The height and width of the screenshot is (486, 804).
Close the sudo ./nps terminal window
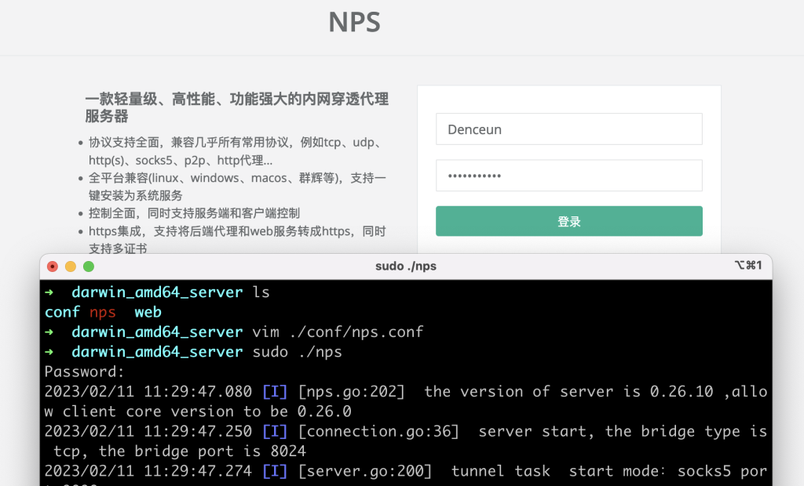point(53,267)
